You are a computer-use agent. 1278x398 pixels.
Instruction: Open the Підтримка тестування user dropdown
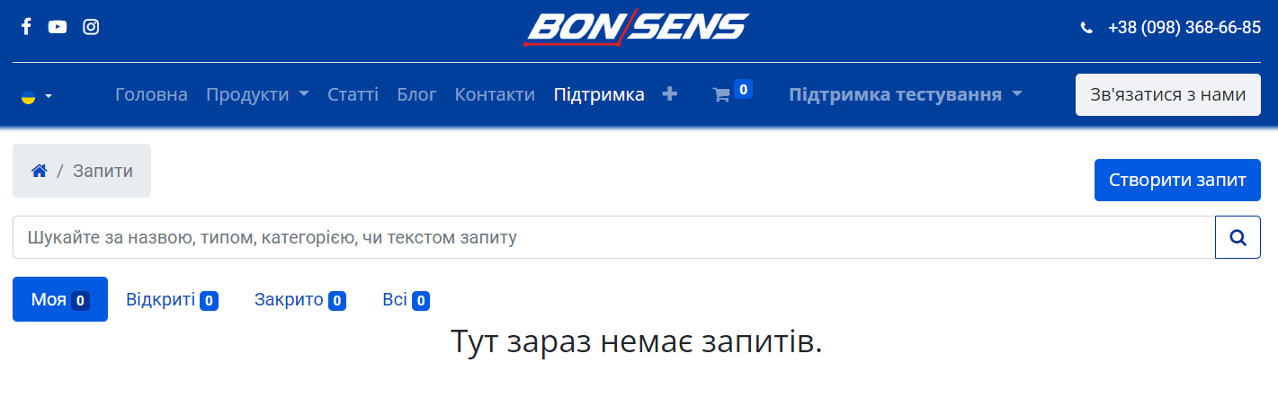[905, 94]
